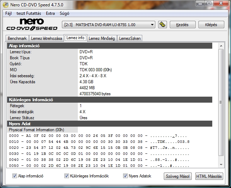
Task: Select the Lemez info tab
Action: click(75, 38)
